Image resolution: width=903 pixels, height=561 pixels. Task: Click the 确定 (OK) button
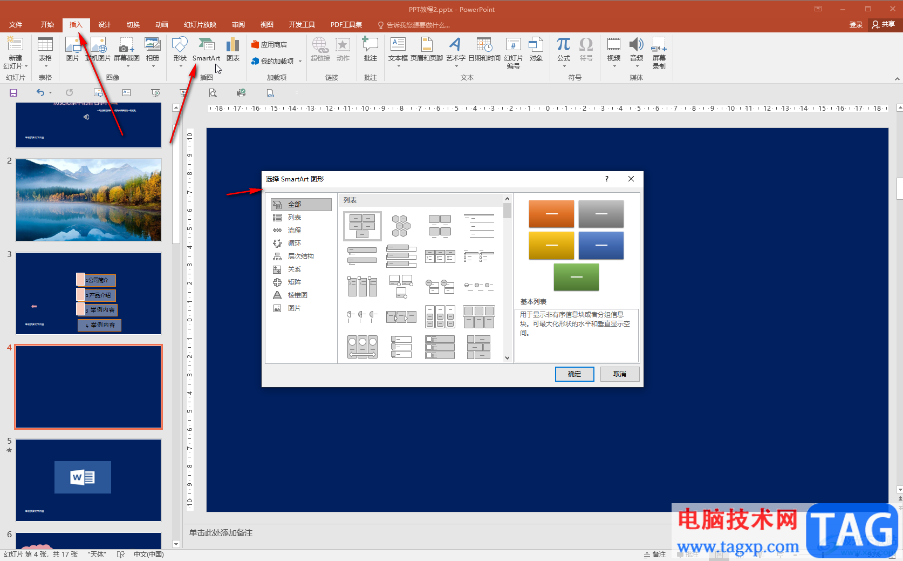574,374
